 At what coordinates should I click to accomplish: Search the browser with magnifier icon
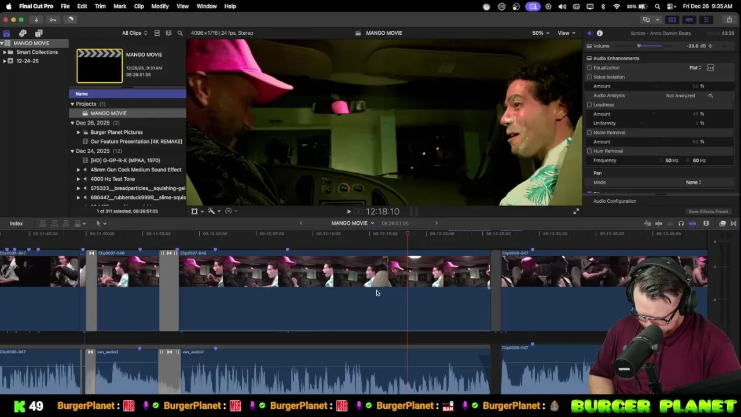click(x=180, y=33)
